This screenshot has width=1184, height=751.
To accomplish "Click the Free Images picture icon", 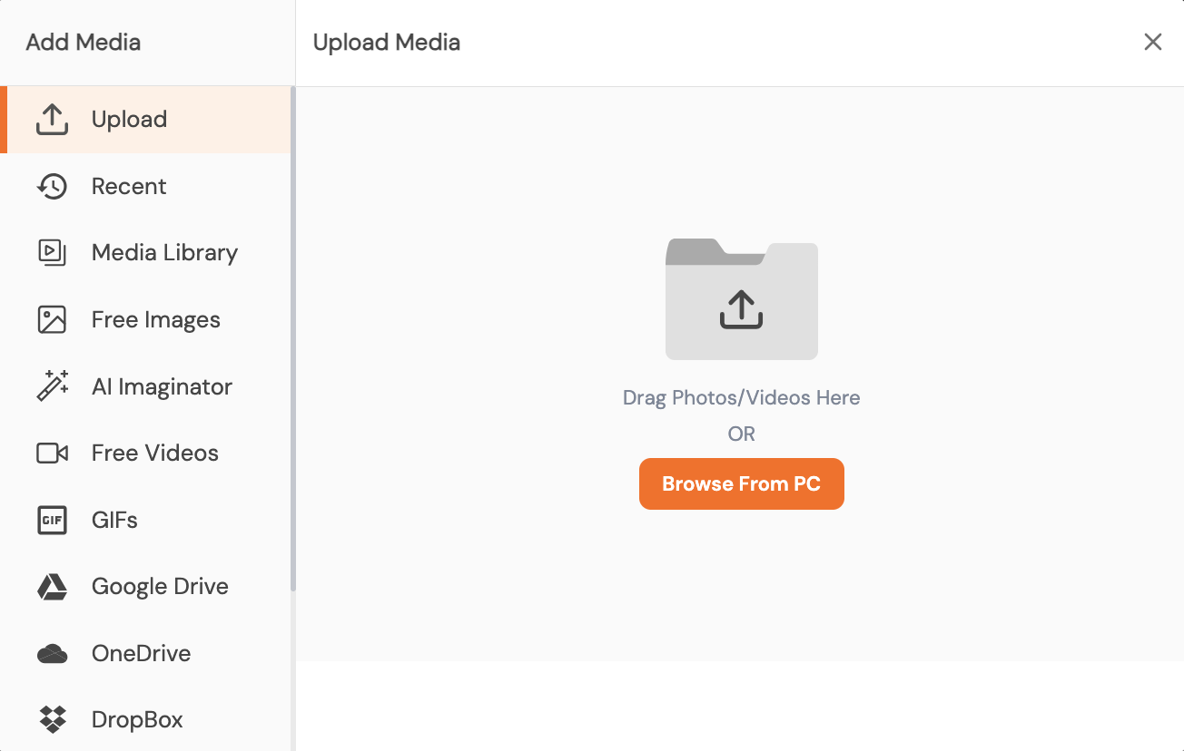I will click(52, 320).
